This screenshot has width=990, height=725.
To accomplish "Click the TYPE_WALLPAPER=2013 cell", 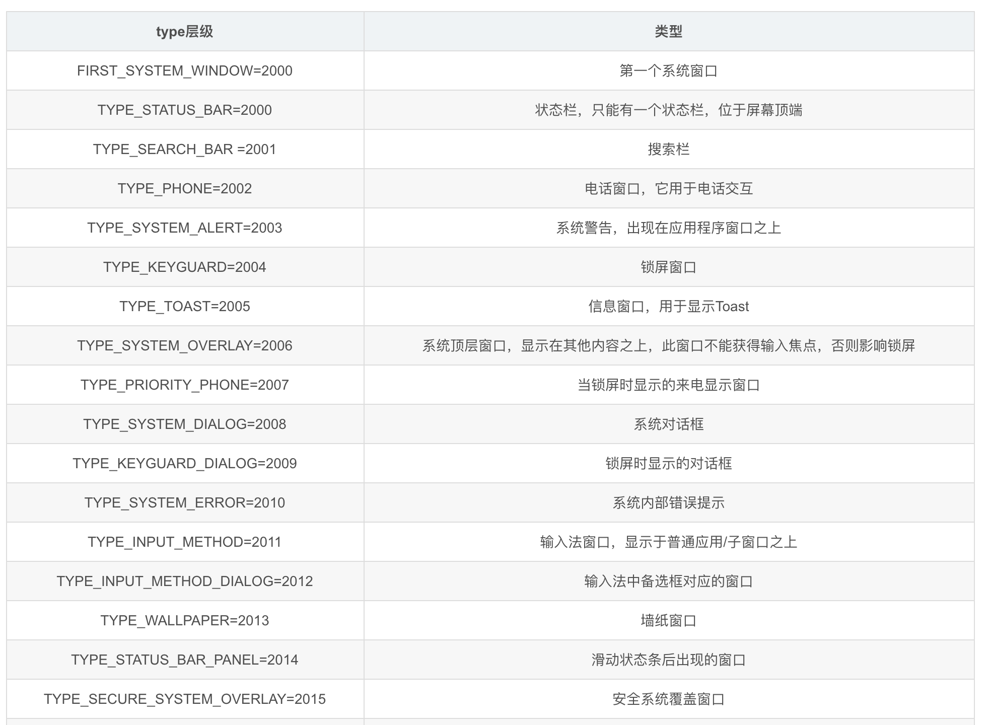I will pyautogui.click(x=184, y=621).
